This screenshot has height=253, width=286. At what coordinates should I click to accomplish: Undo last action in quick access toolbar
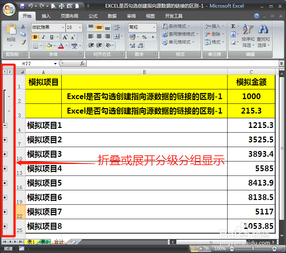click(x=30, y=6)
